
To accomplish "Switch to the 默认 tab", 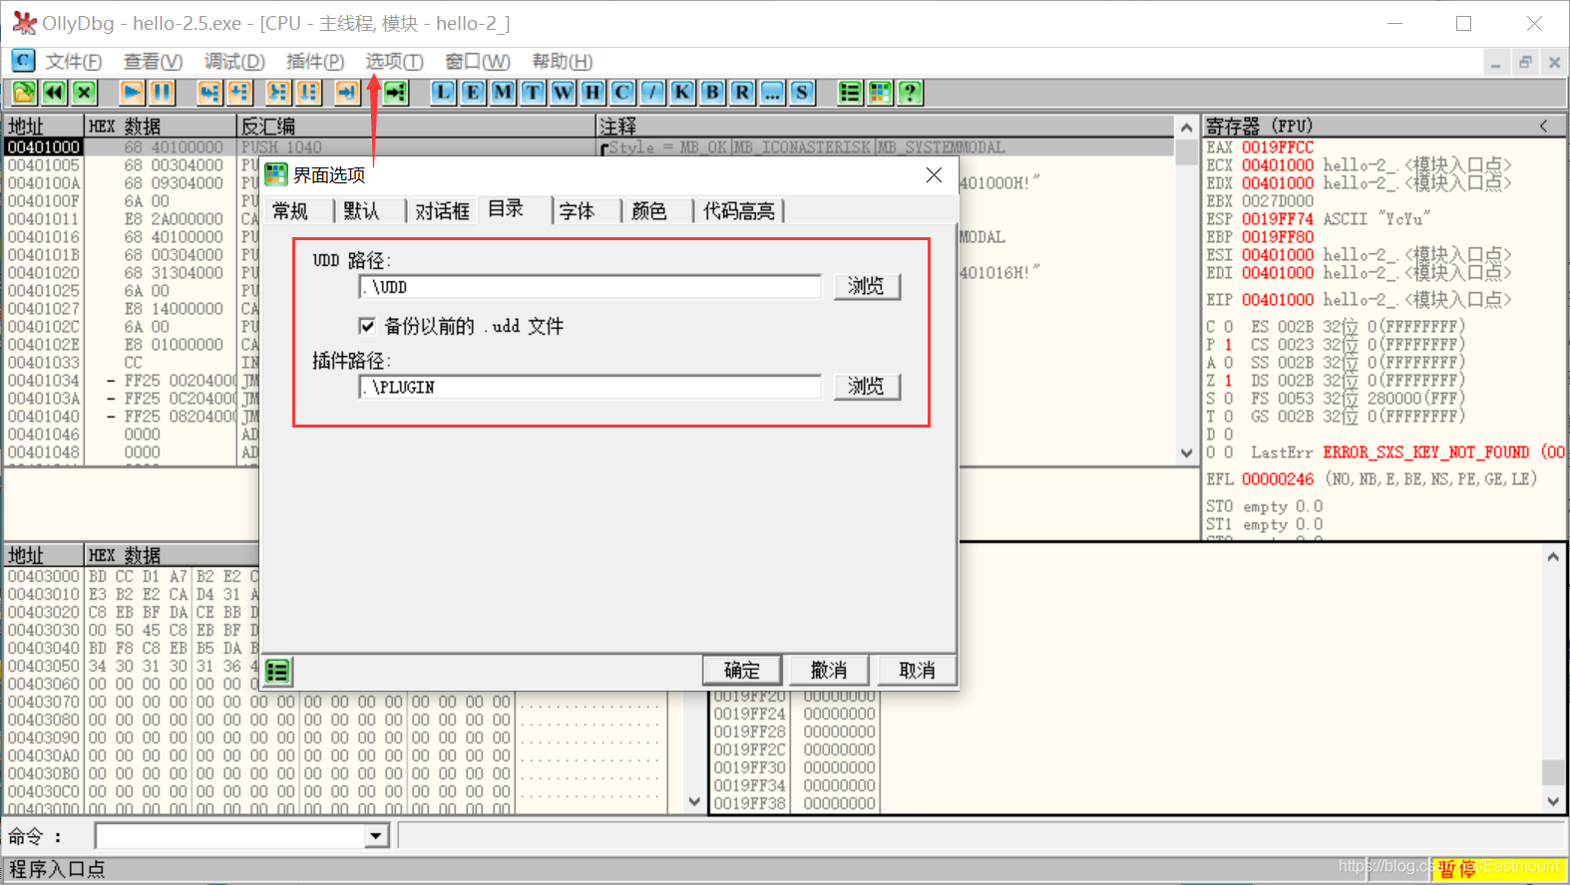I will coord(362,211).
